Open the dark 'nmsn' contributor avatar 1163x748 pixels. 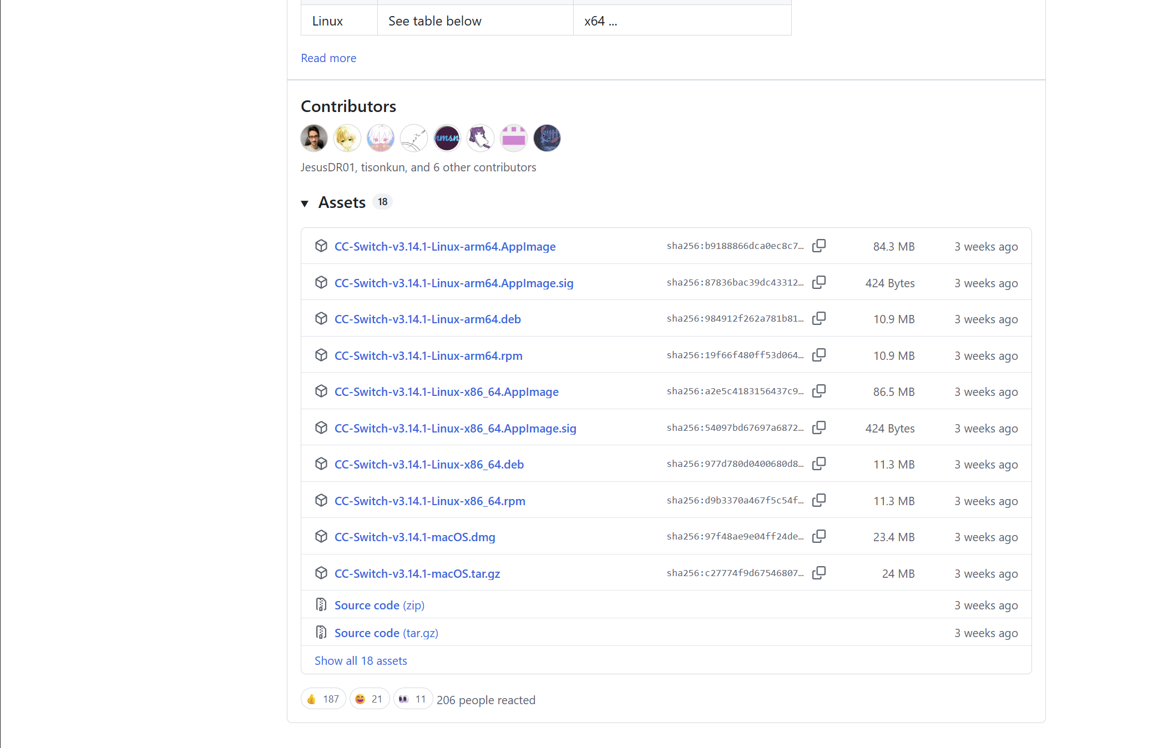pos(447,138)
